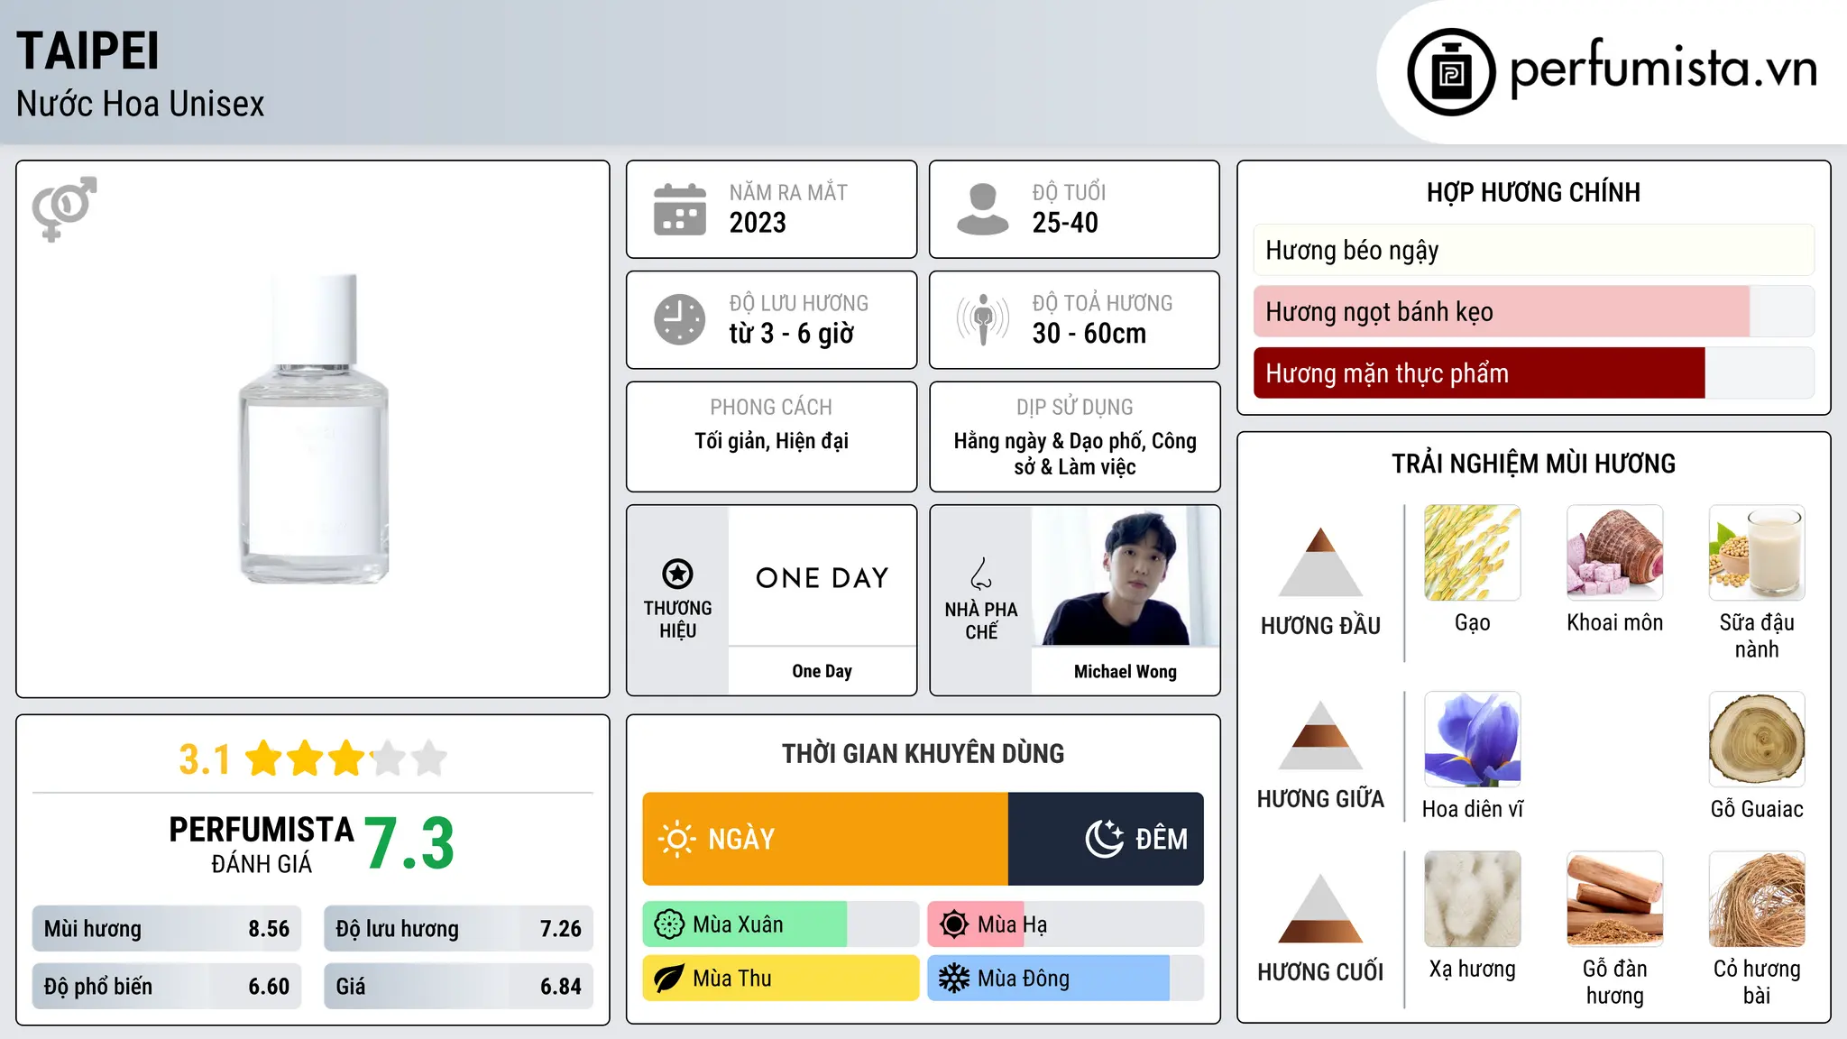Click the Perfumista Đánh giá label
1847x1039 pixels.
[262, 844]
